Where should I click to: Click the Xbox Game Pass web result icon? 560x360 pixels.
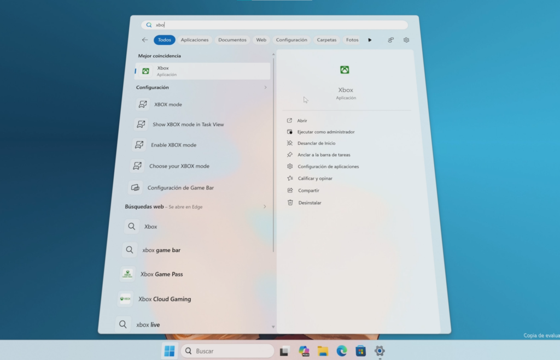click(x=127, y=274)
